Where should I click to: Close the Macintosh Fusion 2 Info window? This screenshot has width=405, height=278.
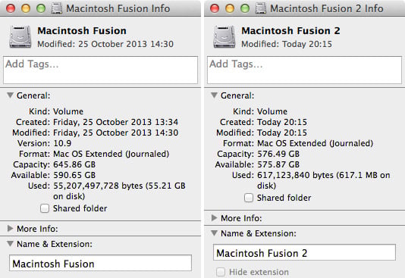click(x=215, y=8)
